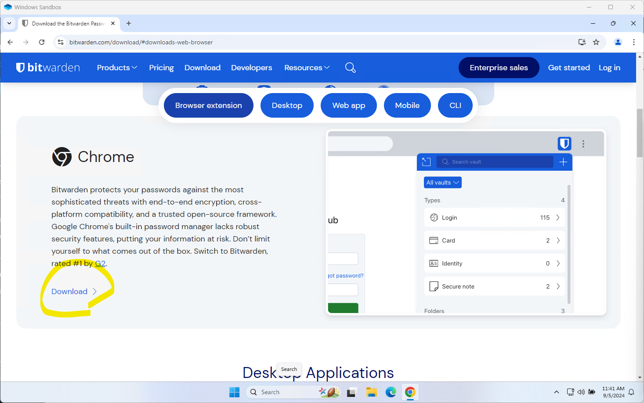Click network icon in system tray
Viewport: 644px width, 403px height.
[x=570, y=392]
